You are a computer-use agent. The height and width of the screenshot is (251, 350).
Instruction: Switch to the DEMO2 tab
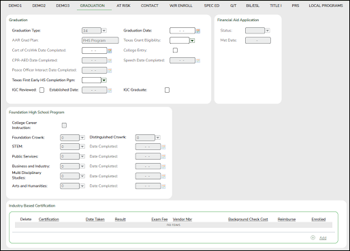[x=39, y=5]
